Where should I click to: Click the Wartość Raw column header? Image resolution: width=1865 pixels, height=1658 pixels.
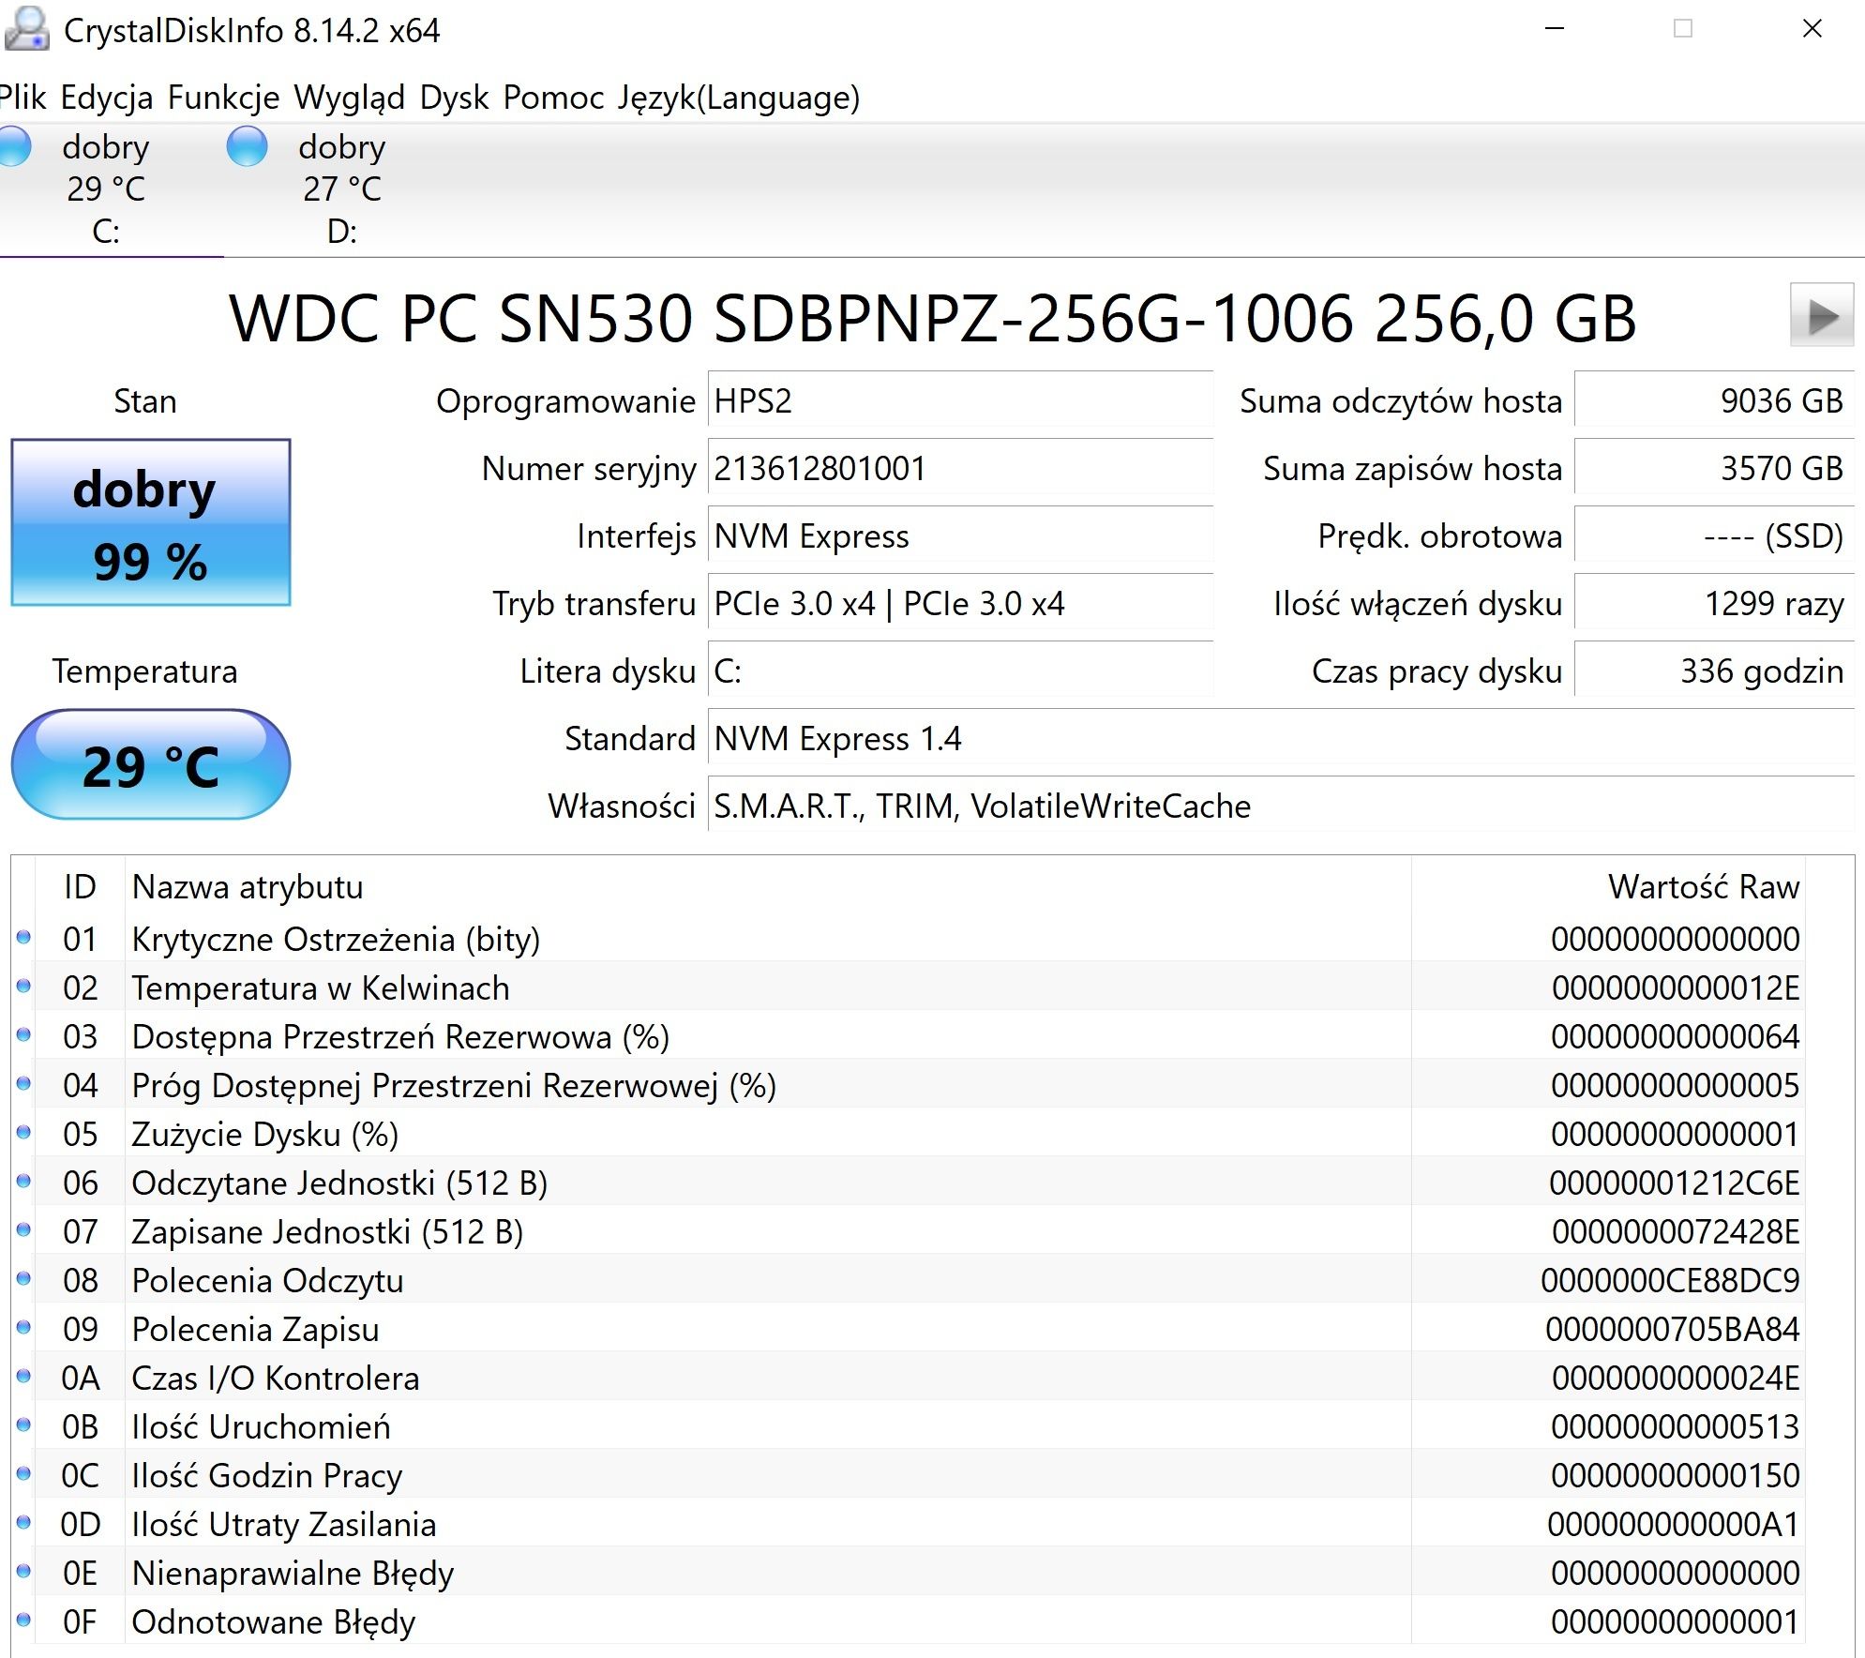(1608, 886)
